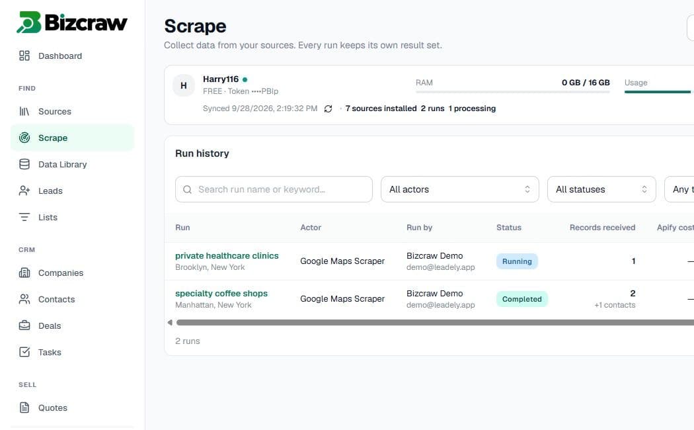
Task: Click Google Maps Scraper in coffee row
Action: pos(342,299)
